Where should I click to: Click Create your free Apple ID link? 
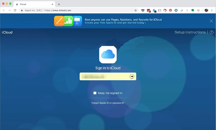coord(115,23)
